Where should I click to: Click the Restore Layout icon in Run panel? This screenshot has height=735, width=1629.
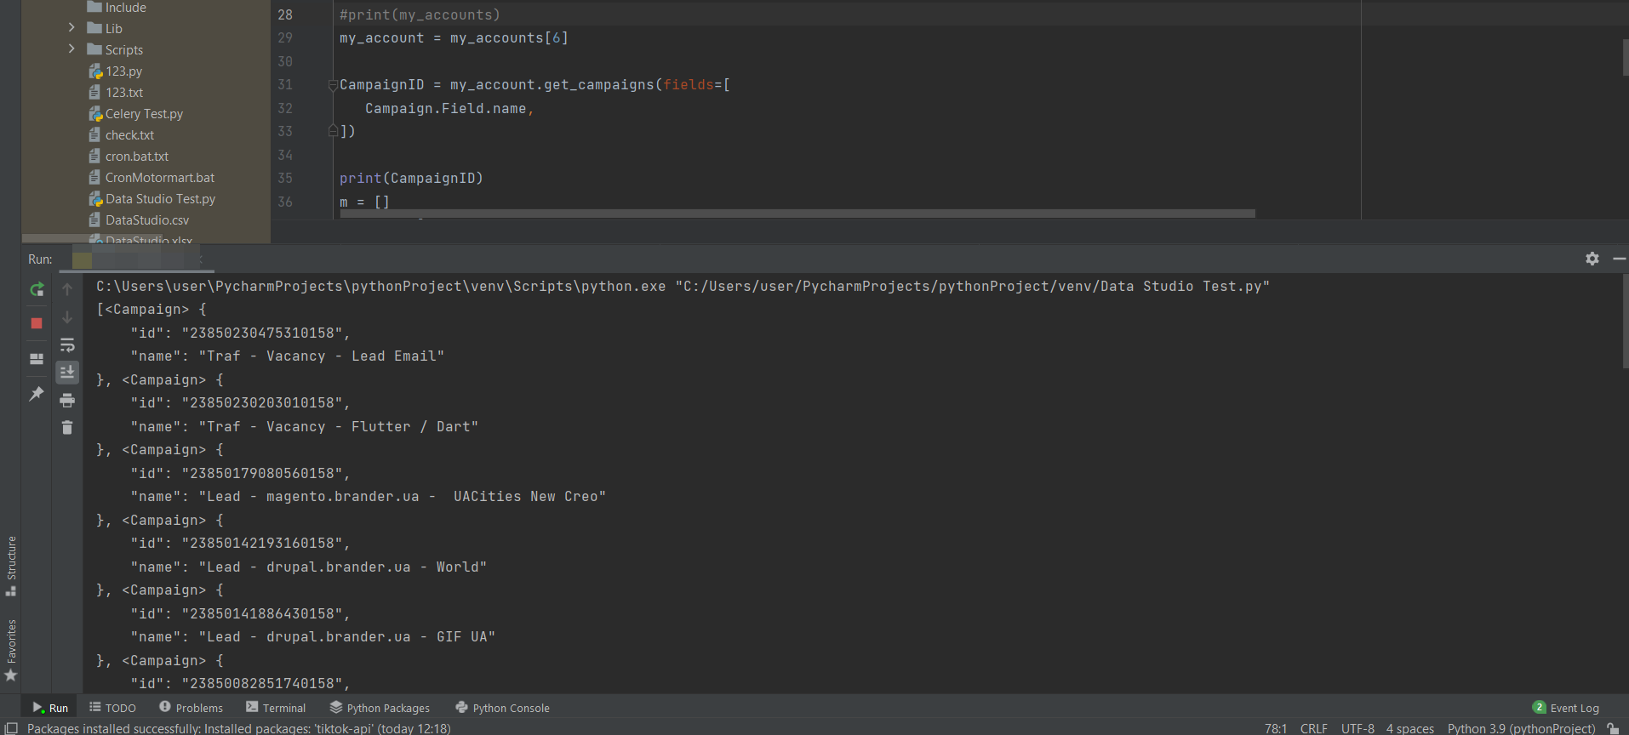point(37,359)
